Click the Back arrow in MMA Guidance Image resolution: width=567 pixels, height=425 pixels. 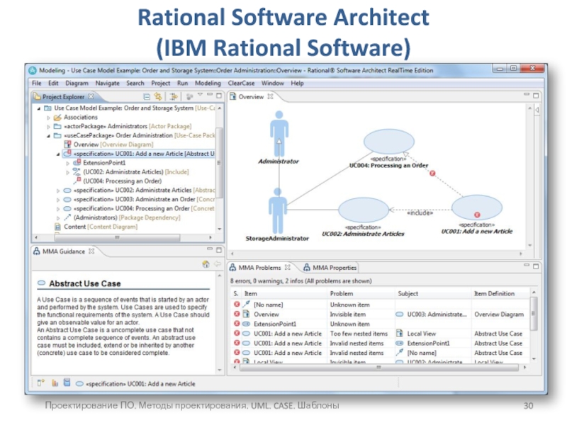point(218,264)
